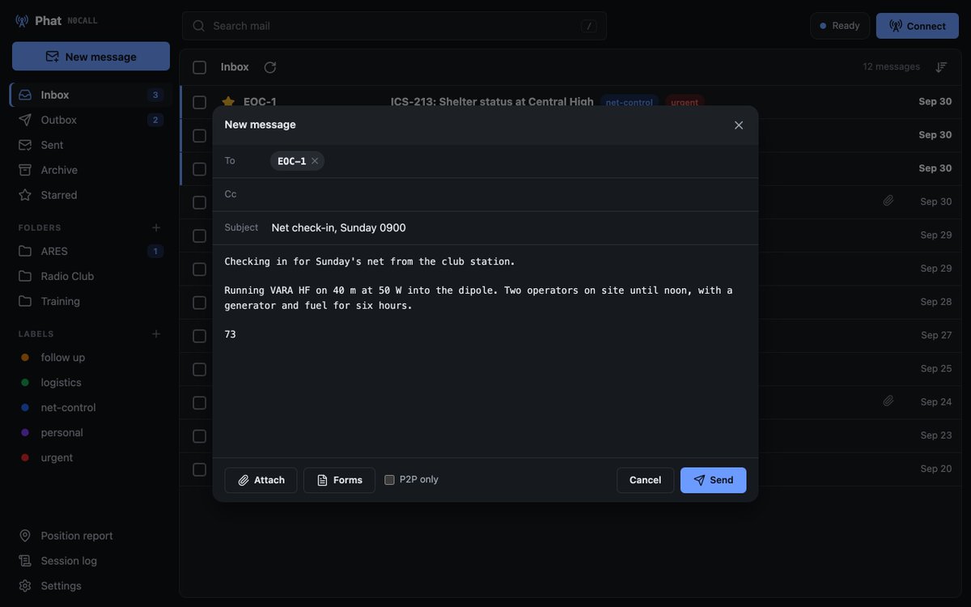
Task: Click the net-control tag on ICS-213 message
Action: 630,102
